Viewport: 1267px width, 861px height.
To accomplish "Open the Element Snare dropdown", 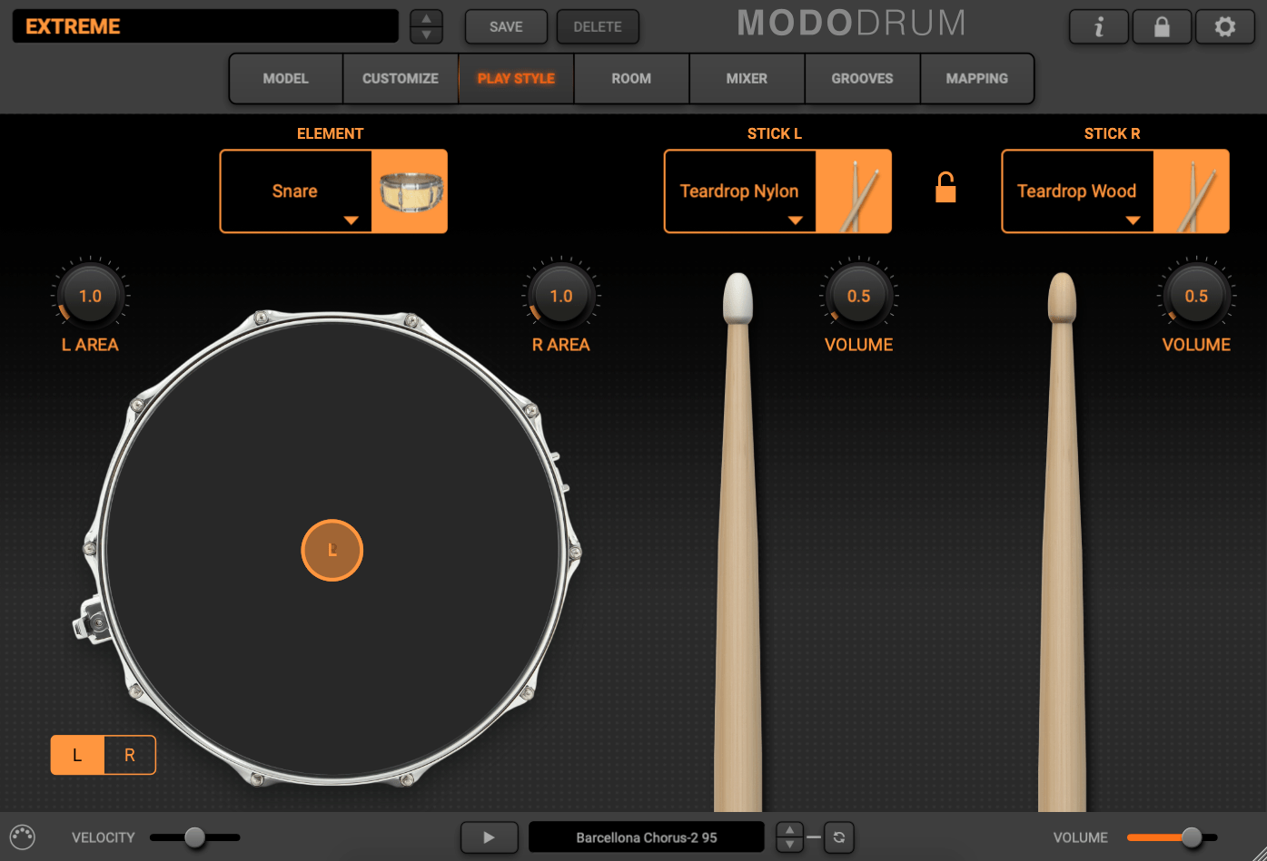I will pos(296,191).
